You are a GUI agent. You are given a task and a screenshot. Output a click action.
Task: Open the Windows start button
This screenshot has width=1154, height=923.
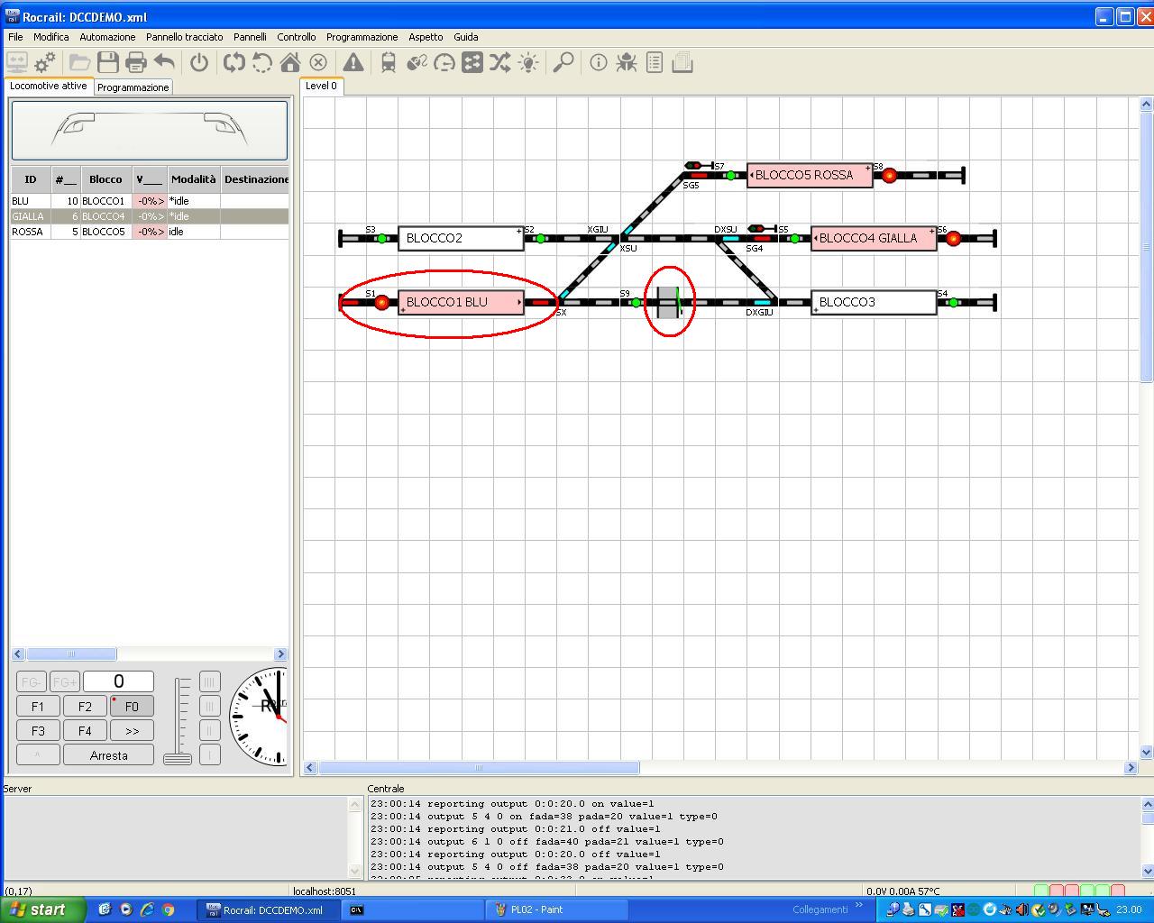point(41,909)
